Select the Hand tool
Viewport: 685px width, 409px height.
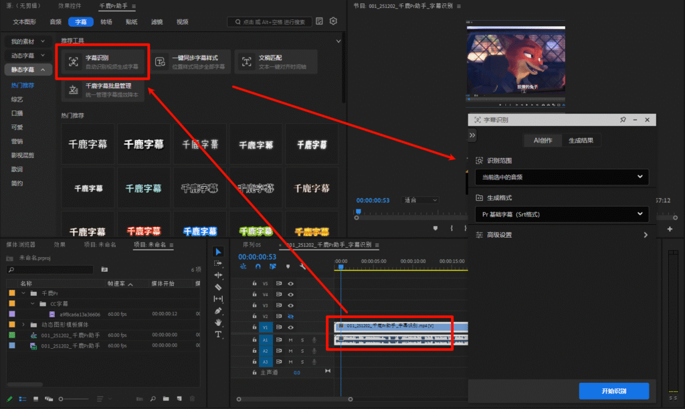[x=218, y=323]
